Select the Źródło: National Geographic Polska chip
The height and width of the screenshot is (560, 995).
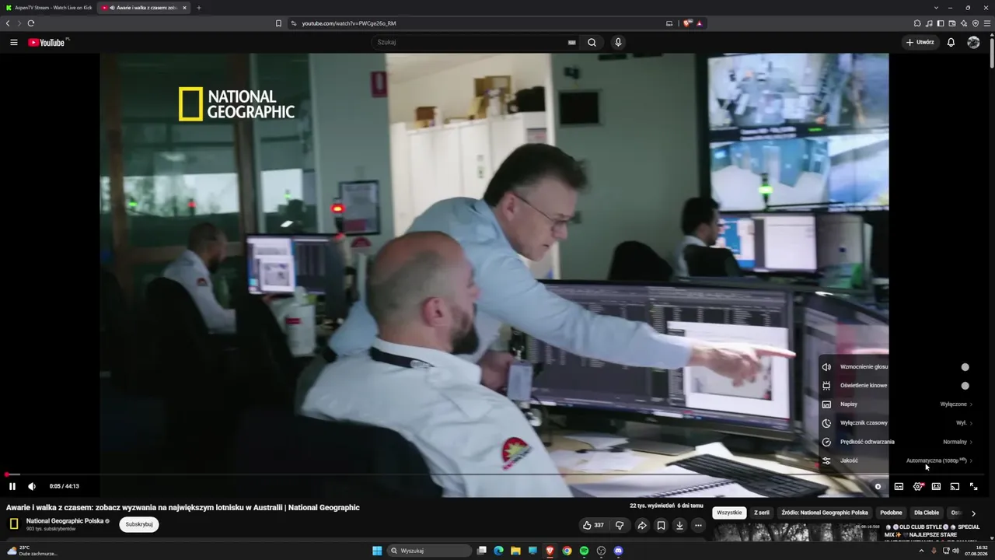coord(825,513)
